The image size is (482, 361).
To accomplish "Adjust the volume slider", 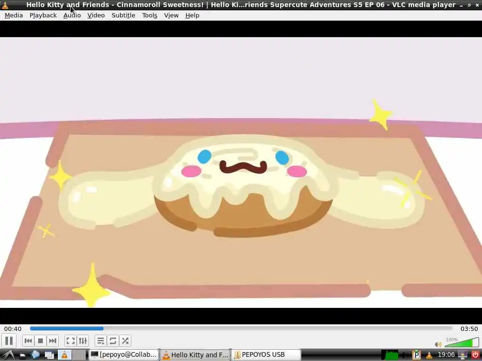I will click(462, 343).
